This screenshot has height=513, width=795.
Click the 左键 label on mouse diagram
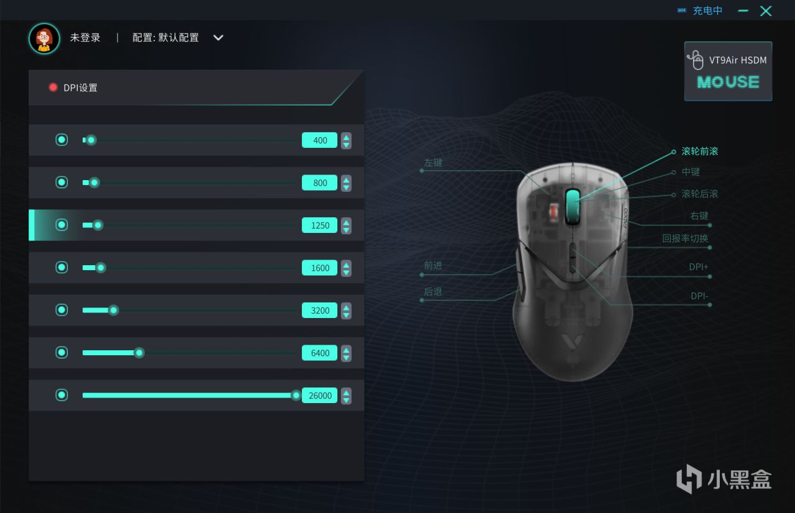tap(433, 163)
